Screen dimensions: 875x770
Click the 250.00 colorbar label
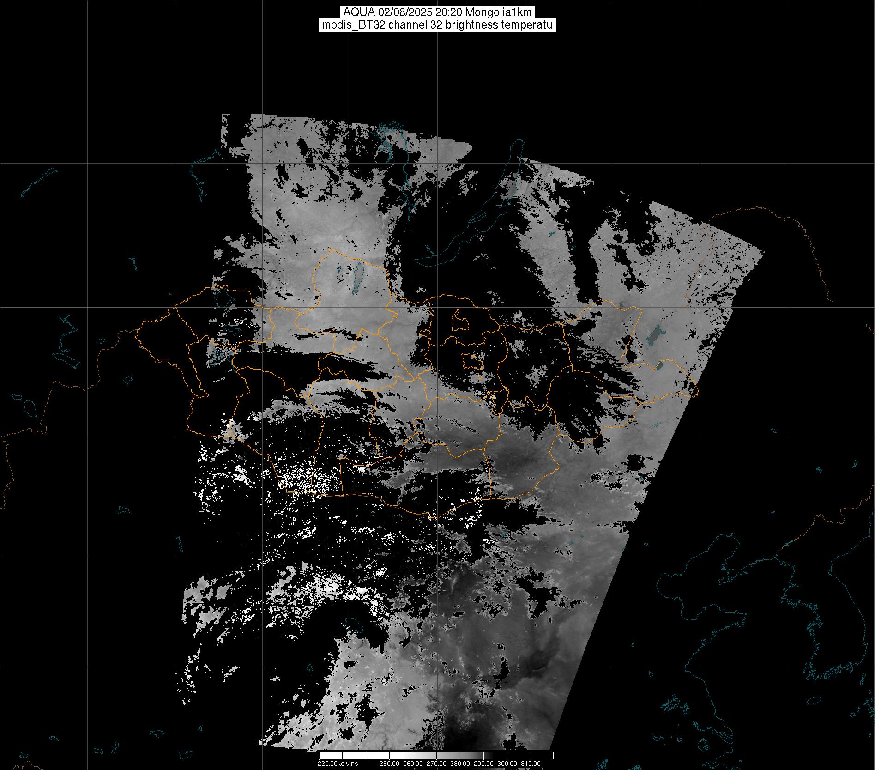click(x=389, y=764)
